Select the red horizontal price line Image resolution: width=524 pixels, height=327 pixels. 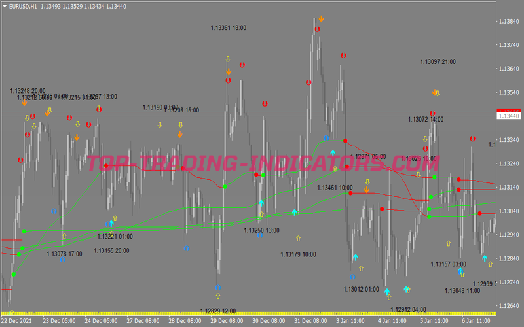249,112
